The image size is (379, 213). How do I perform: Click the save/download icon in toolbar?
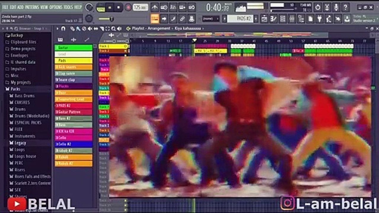click(347, 19)
